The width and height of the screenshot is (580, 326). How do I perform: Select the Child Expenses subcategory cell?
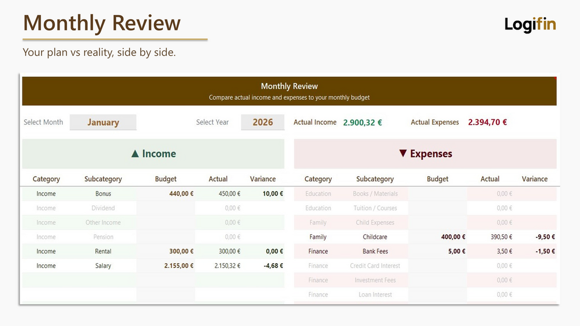pos(375,223)
